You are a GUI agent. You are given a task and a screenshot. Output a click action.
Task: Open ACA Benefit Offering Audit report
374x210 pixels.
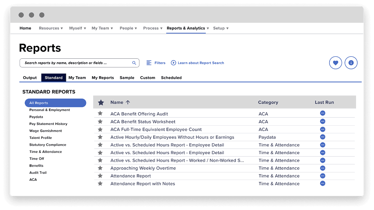point(139,114)
